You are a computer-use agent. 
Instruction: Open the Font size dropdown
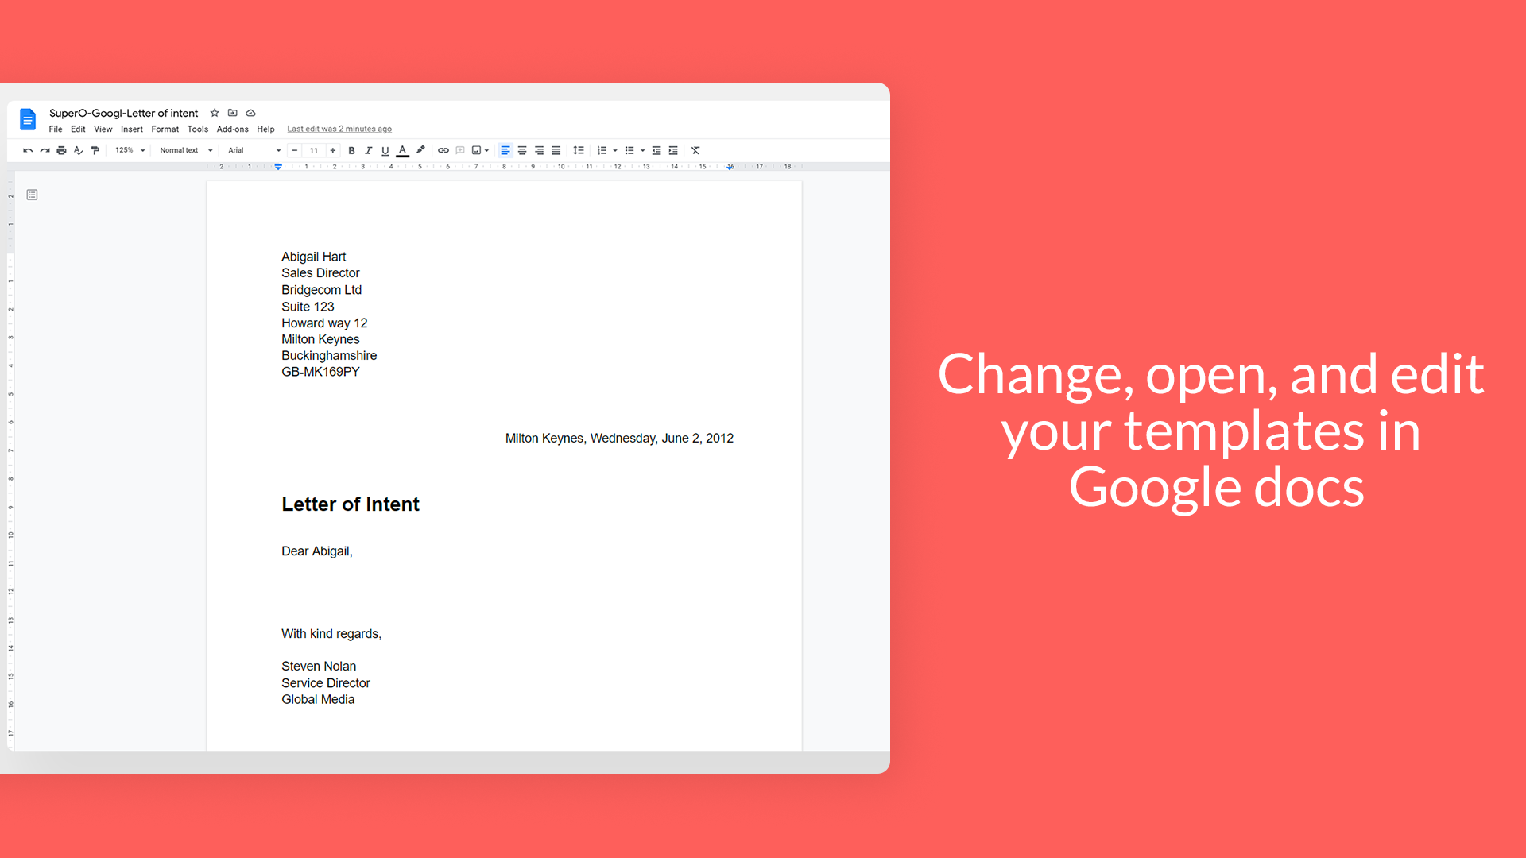[315, 151]
